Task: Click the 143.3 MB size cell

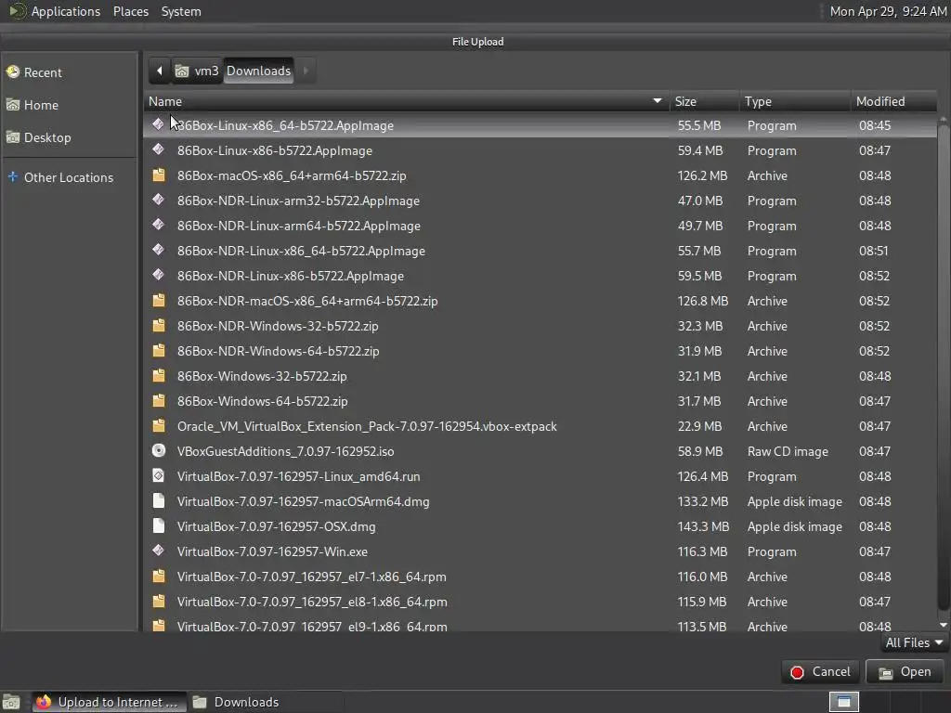Action: (703, 526)
